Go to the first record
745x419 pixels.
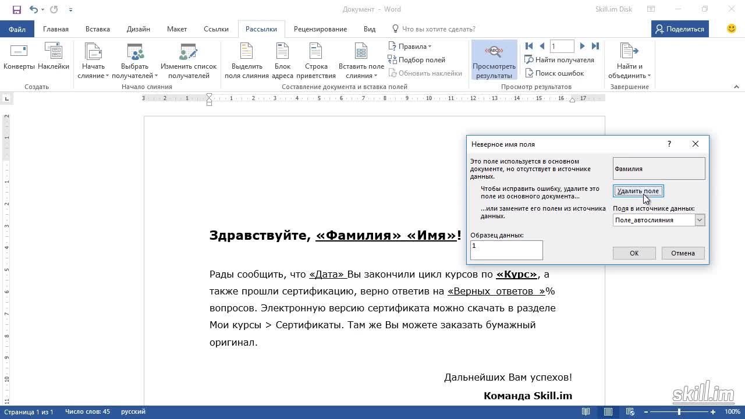[528, 46]
